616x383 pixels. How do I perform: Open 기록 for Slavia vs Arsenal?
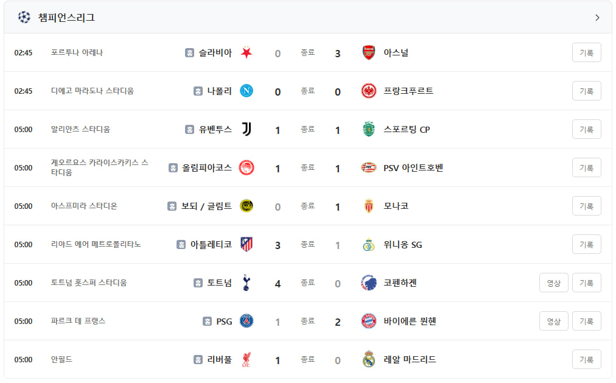586,52
